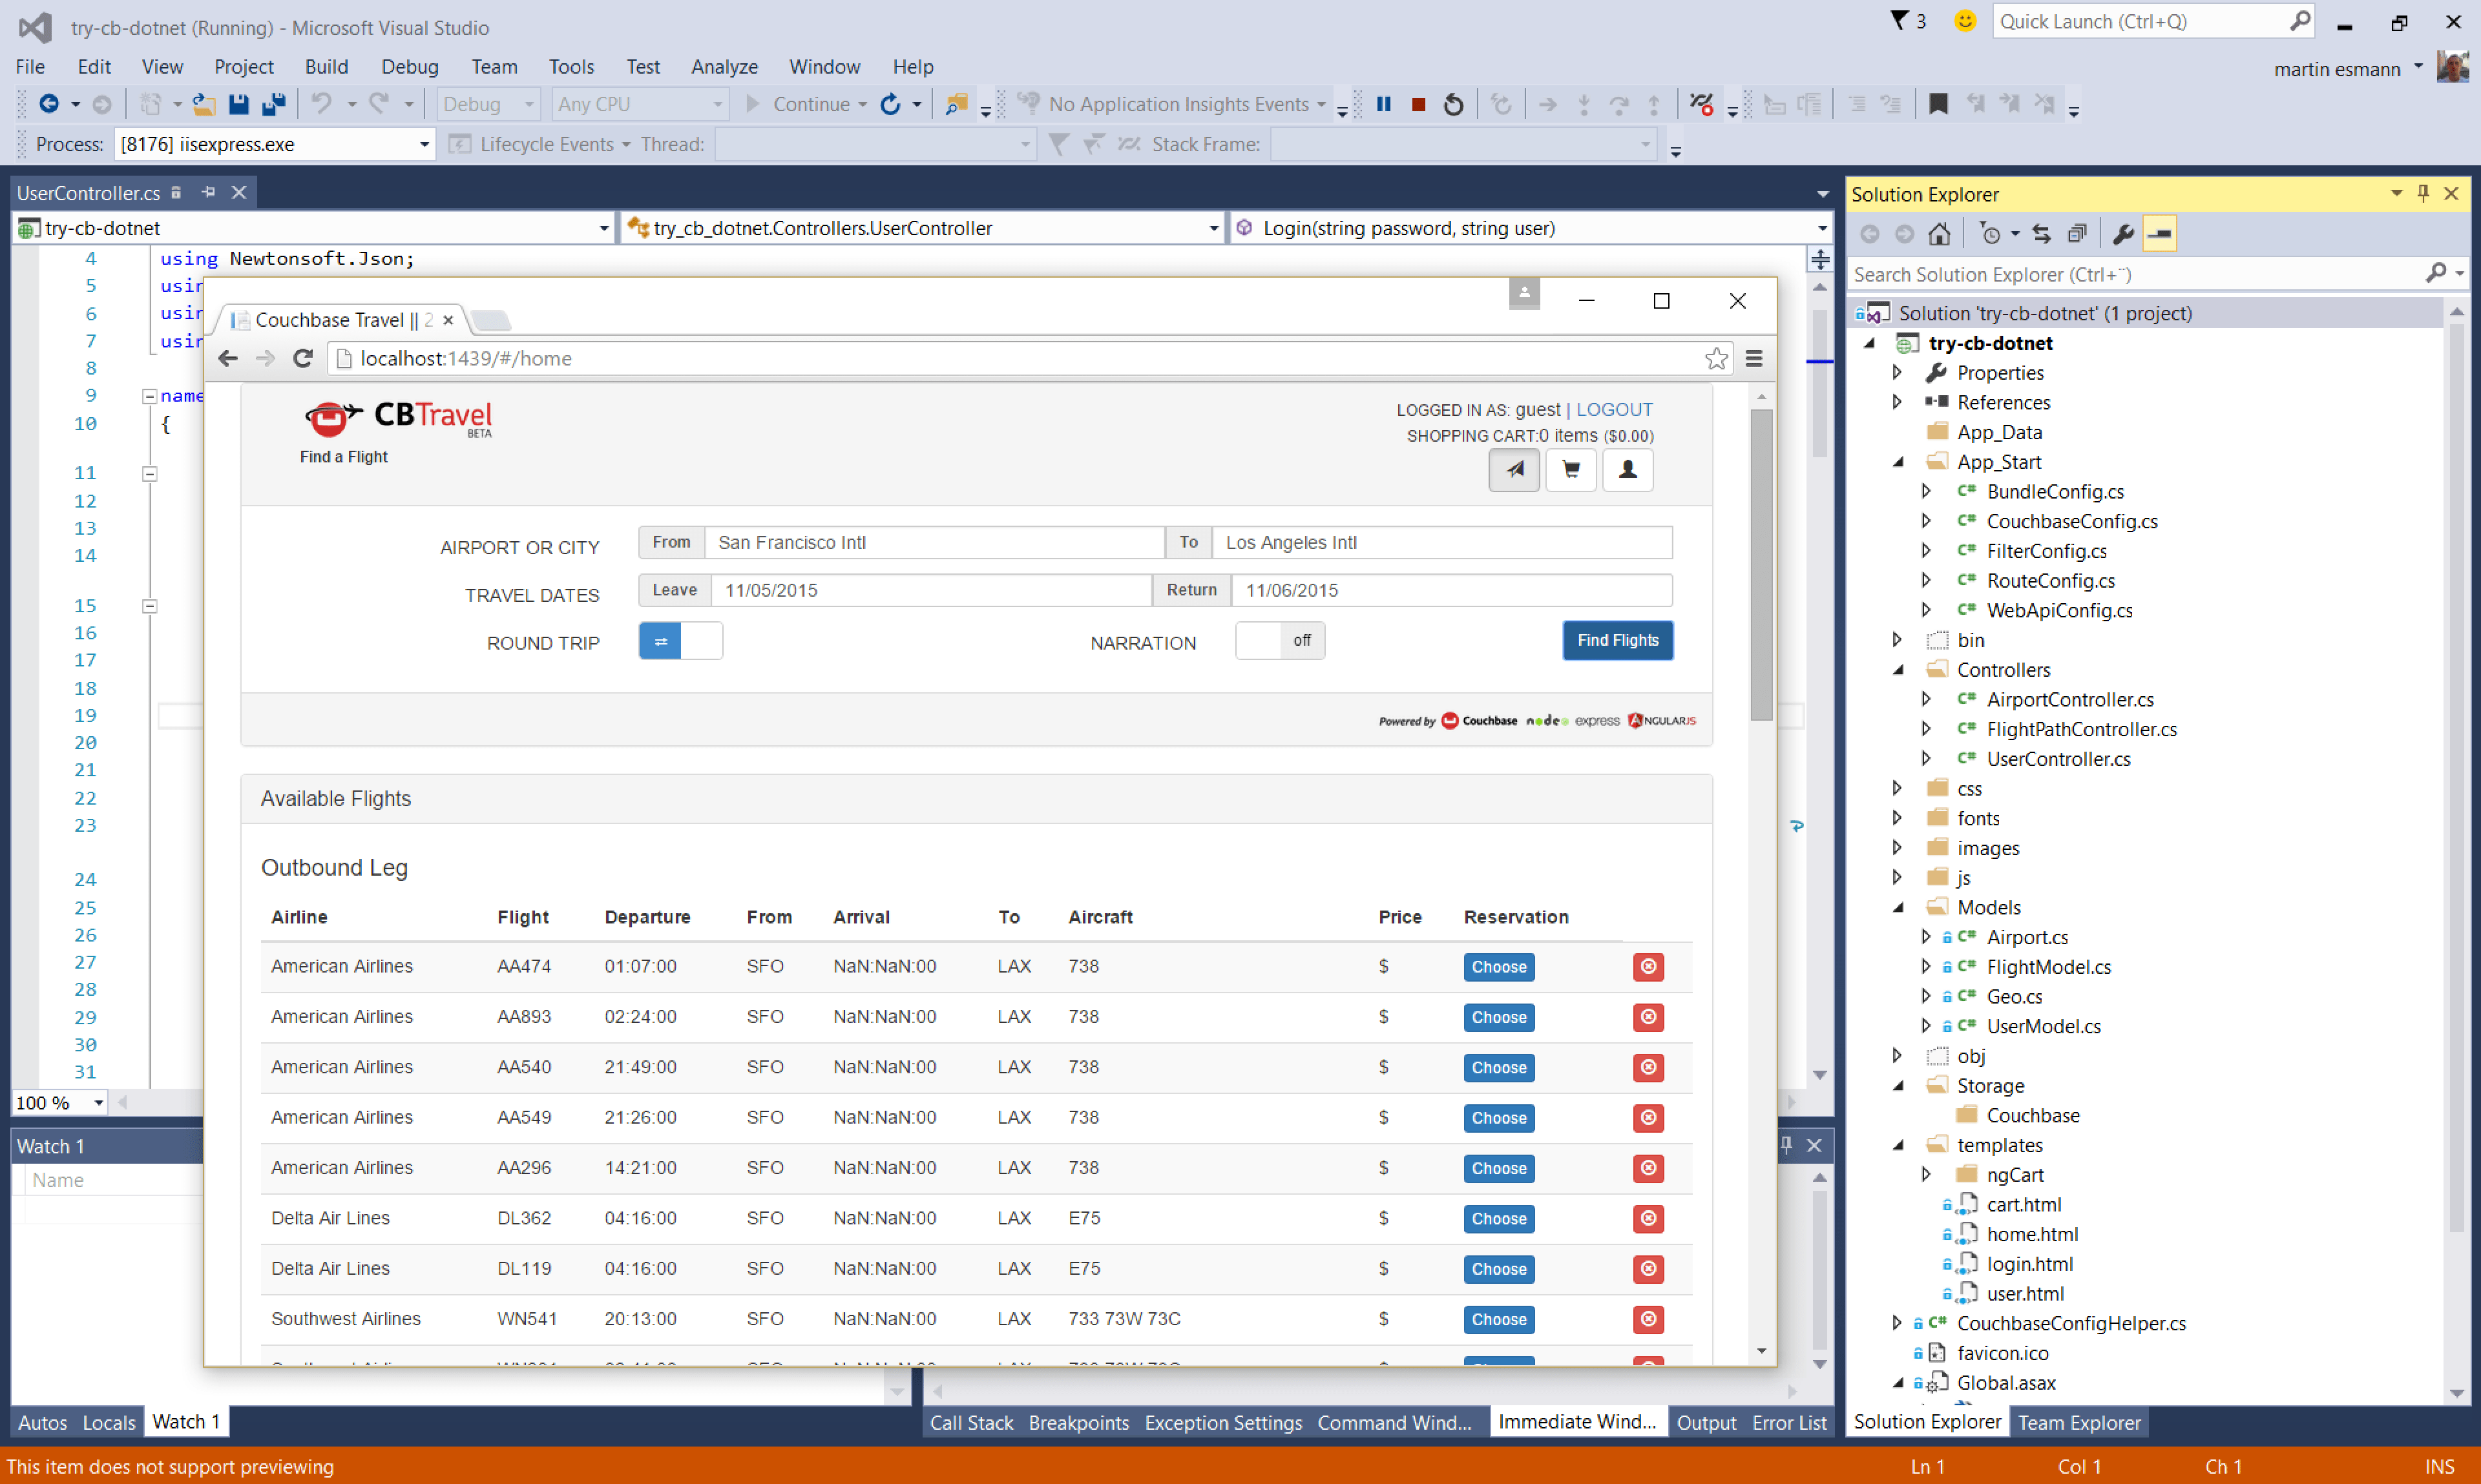Switch to the Team Explorer tab
This screenshot has height=1484, width=2481.
pos(2079,1421)
